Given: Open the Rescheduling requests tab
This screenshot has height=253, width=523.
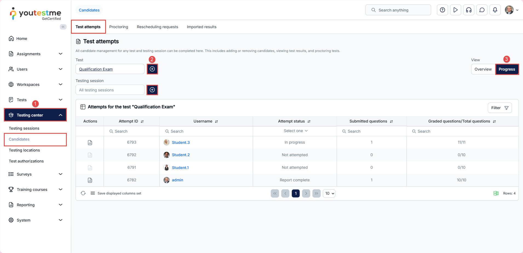Looking at the screenshot, I should tap(157, 27).
